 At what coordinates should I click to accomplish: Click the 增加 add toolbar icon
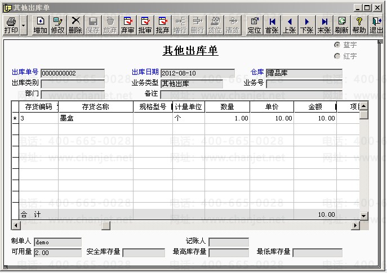pos(40,25)
